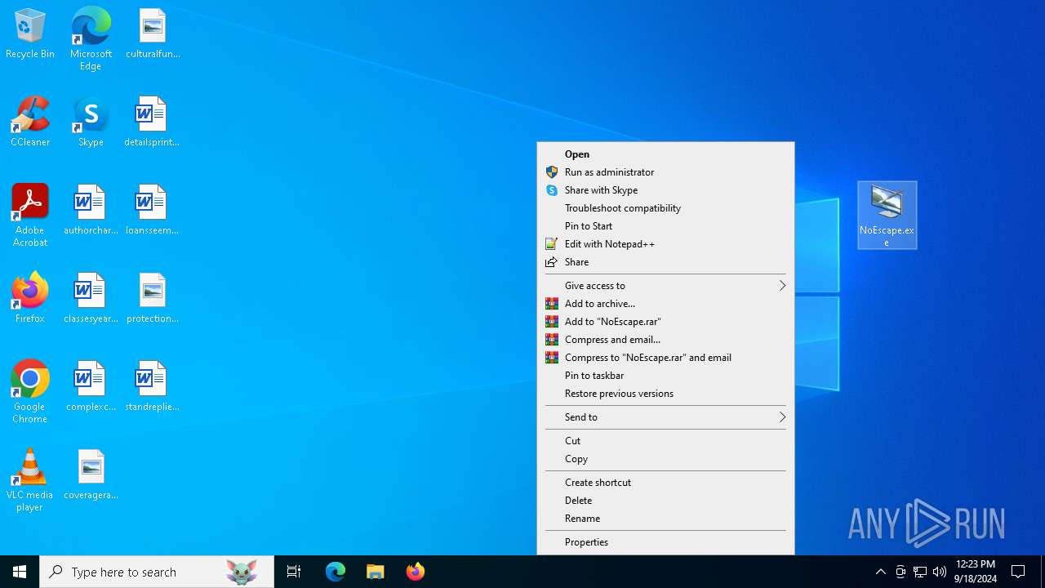The image size is (1045, 588).
Task: Choose Copy in the context menu
Action: pyautogui.click(x=665, y=459)
